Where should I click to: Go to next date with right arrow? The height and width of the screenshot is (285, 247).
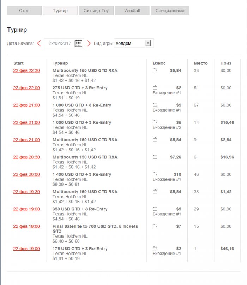pos(89,43)
